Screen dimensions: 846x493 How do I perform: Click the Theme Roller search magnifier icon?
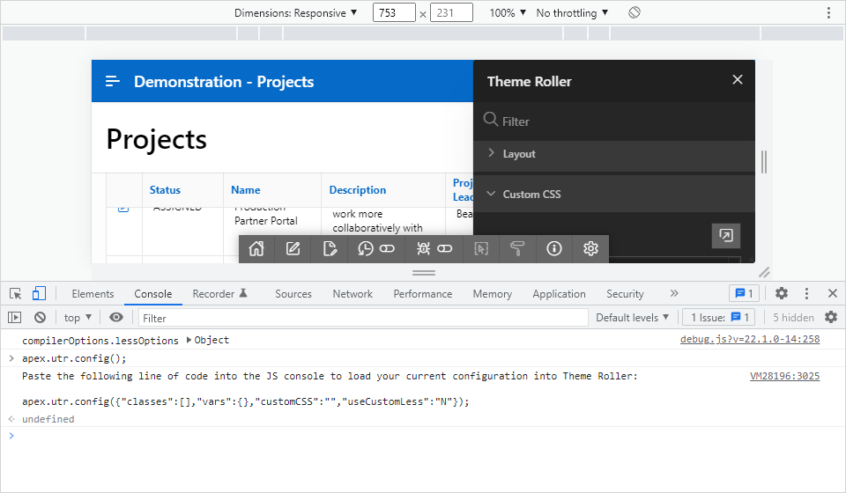(491, 119)
